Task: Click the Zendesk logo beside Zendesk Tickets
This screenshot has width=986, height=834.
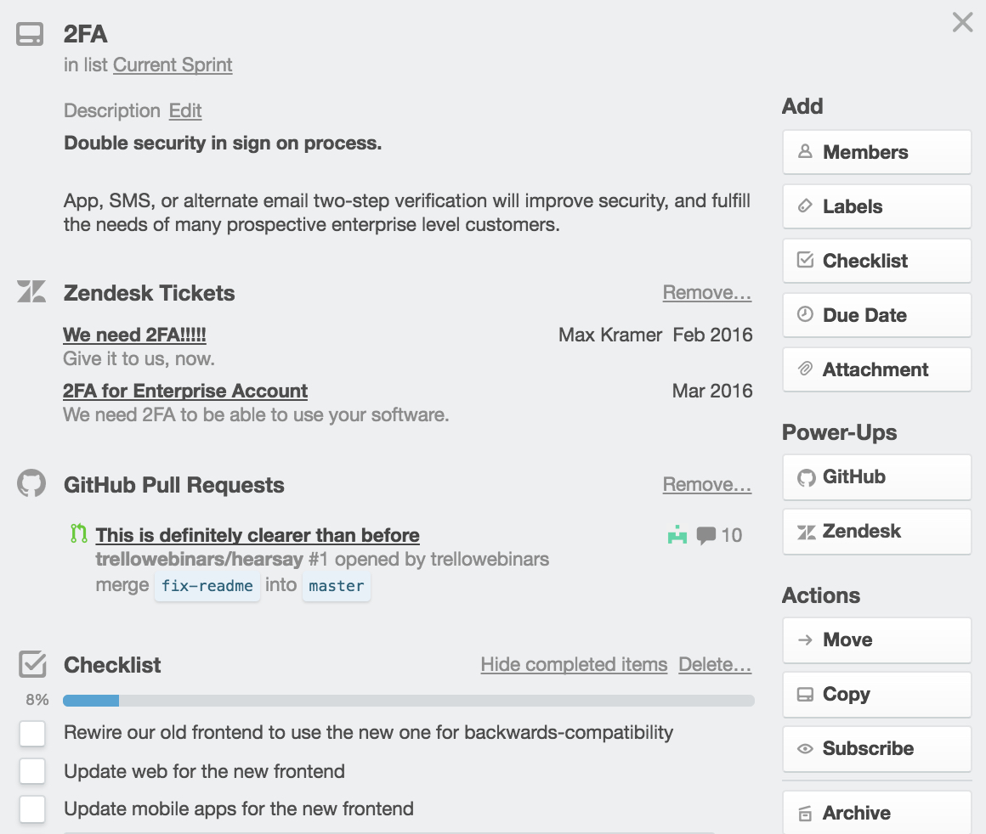Action: 31,291
